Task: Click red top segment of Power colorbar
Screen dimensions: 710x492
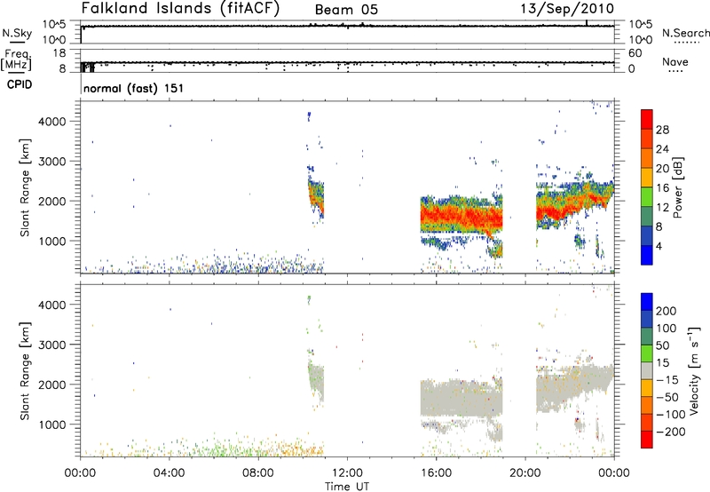Action: [x=647, y=119]
